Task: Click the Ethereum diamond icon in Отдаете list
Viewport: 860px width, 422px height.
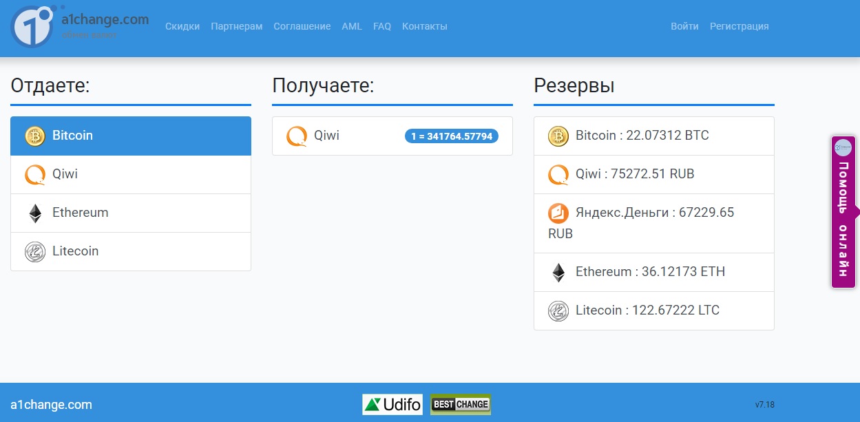Action: click(35, 213)
